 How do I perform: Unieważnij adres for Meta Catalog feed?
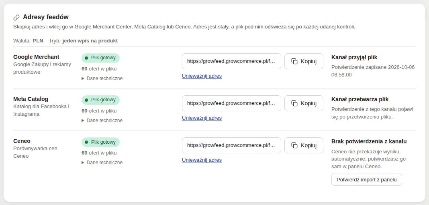202,118
